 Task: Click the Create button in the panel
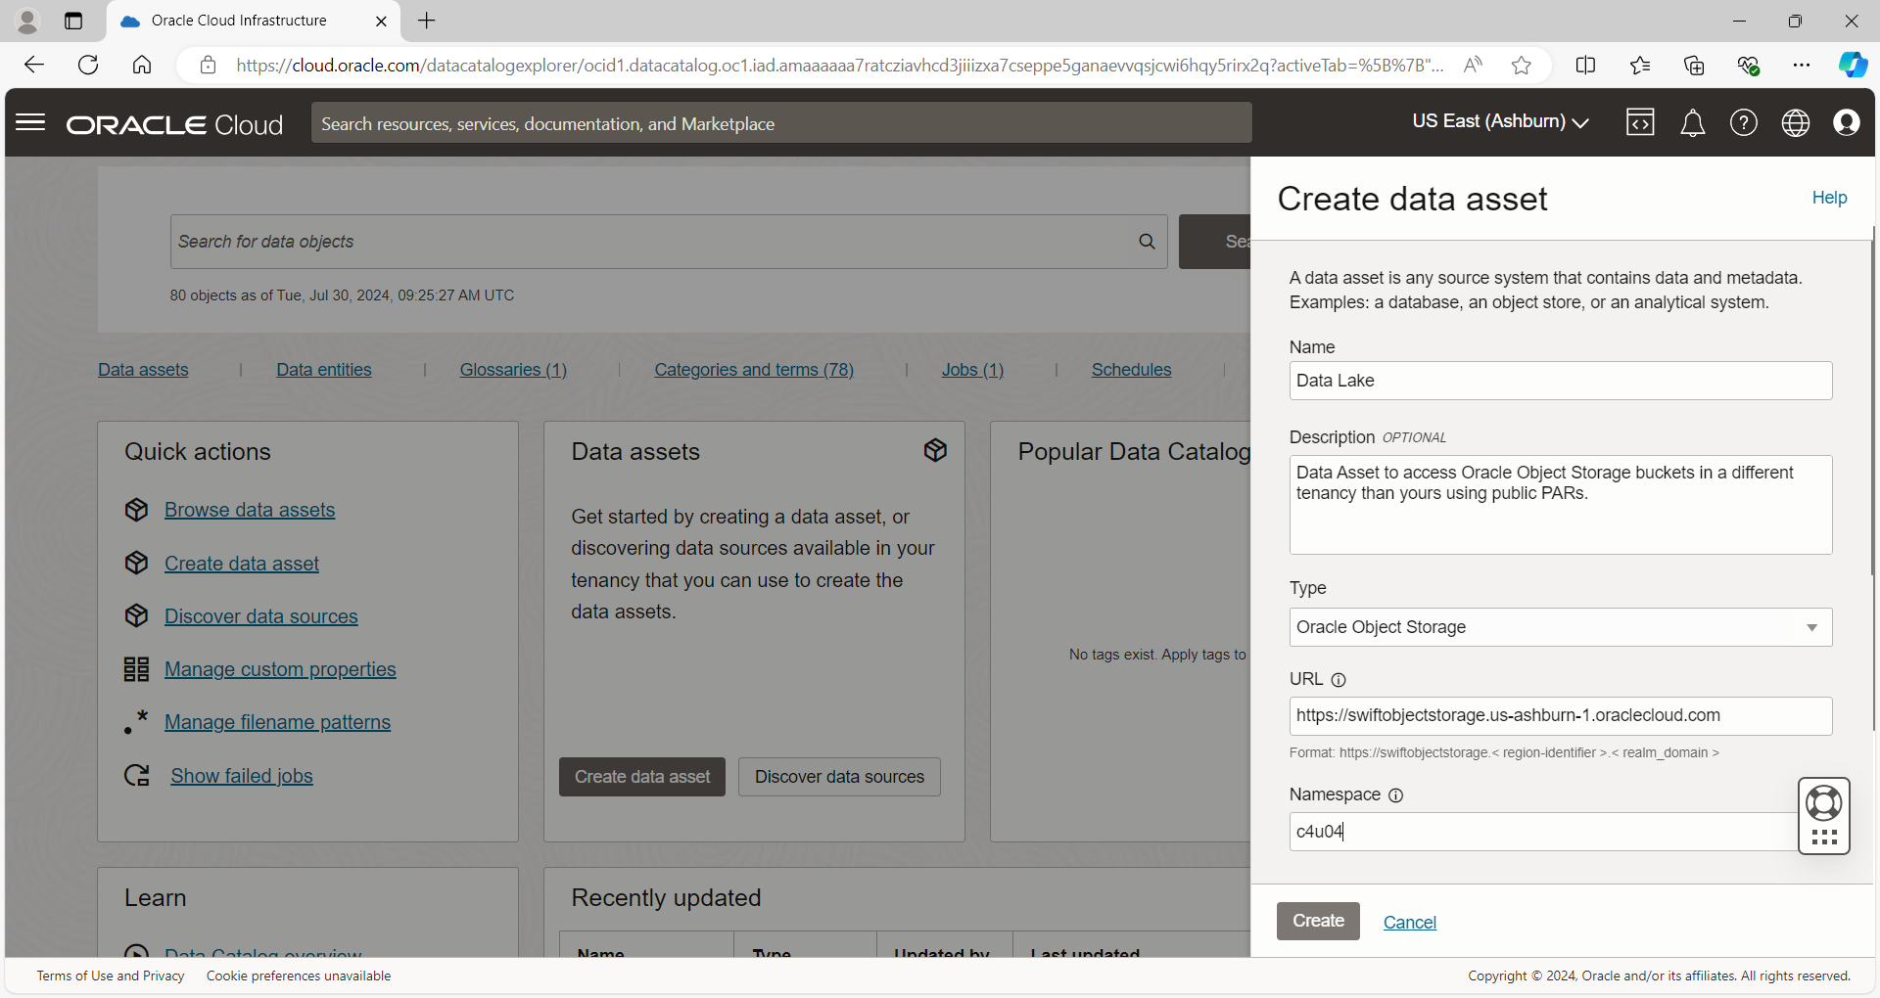[x=1318, y=921]
